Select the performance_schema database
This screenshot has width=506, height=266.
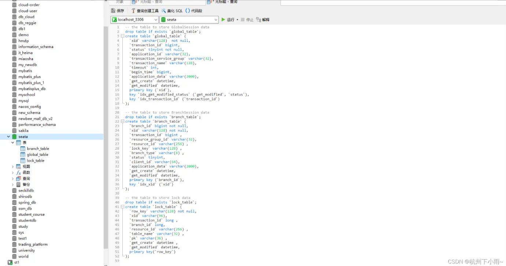pos(37,125)
